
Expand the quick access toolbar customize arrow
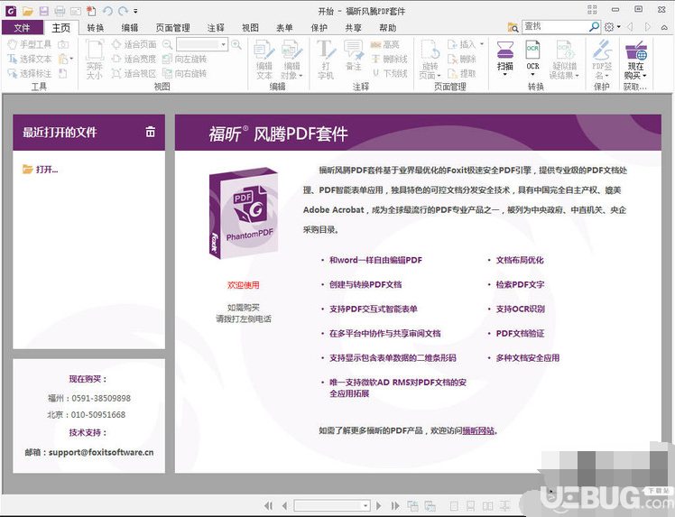tap(135, 11)
